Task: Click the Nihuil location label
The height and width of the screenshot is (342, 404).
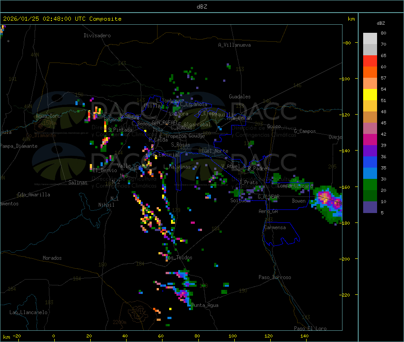Action: [106, 205]
